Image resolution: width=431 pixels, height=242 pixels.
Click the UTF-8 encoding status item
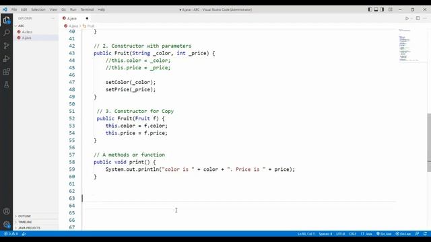click(x=341, y=234)
